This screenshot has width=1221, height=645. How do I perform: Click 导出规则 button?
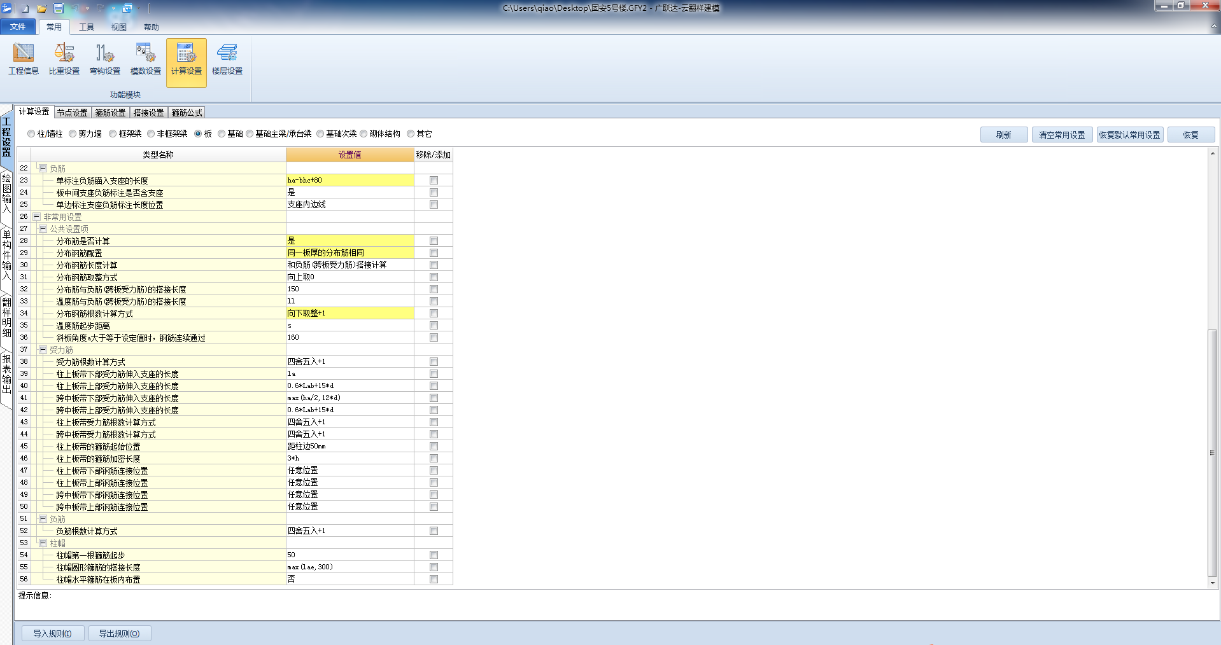point(119,634)
